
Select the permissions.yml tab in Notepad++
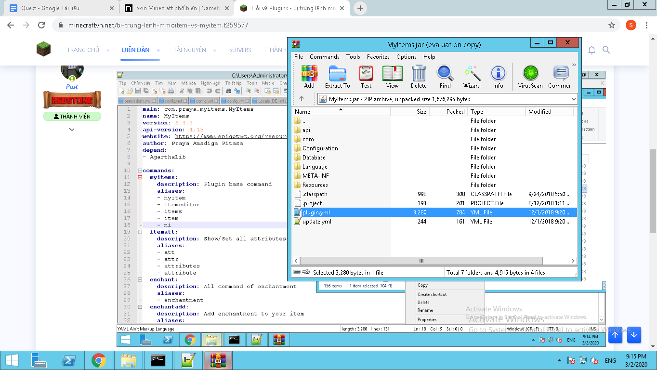137,101
